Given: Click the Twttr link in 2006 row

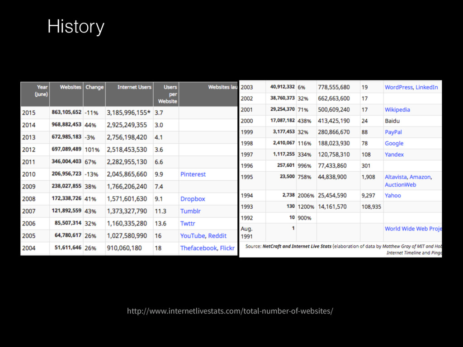Looking at the screenshot, I should 188,223.
